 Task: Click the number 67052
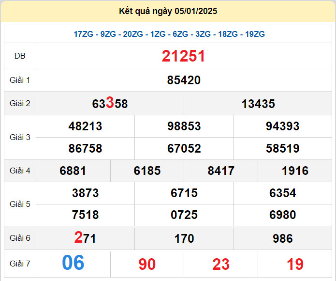click(x=184, y=148)
